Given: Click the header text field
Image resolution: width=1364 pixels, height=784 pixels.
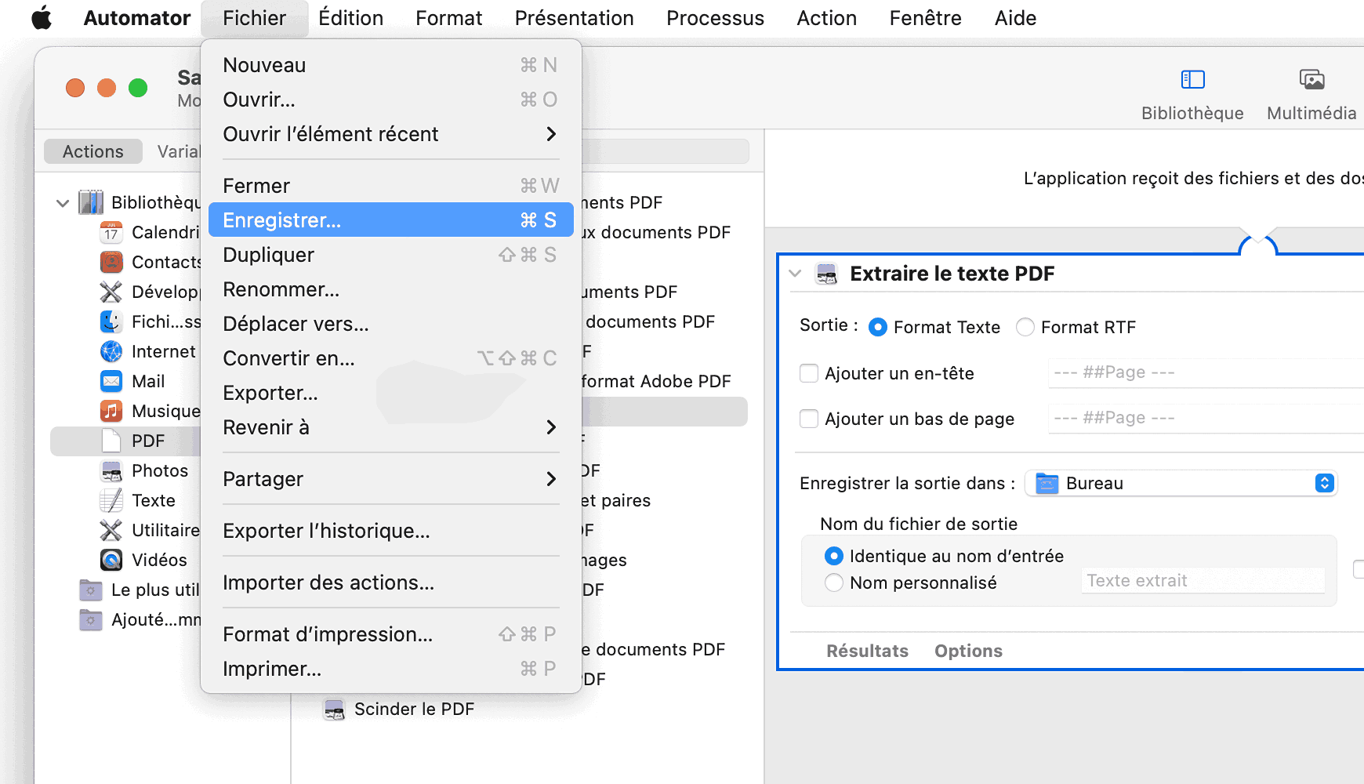Looking at the screenshot, I should tap(1206, 372).
